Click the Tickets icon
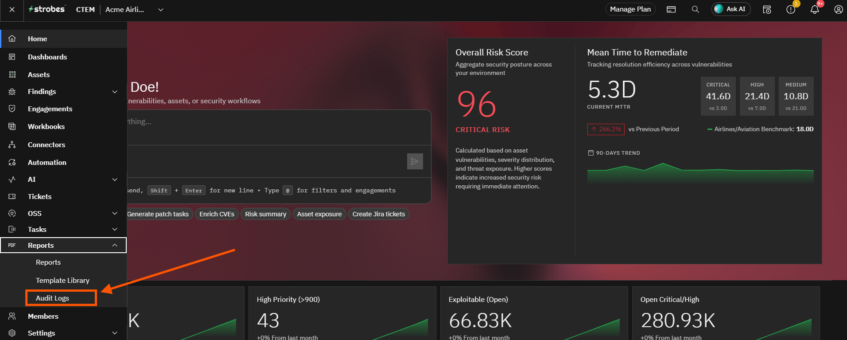The height and width of the screenshot is (340, 847). (12, 196)
